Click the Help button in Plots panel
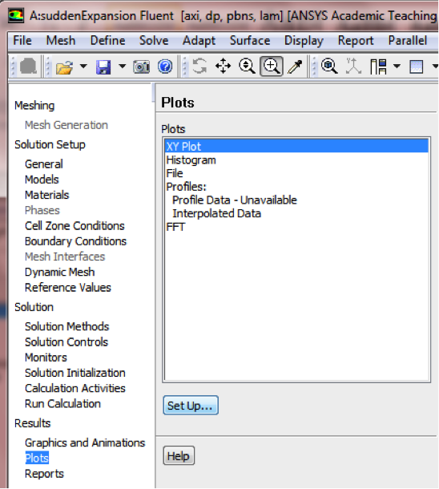Image resolution: width=439 pixels, height=489 pixels. (x=179, y=455)
